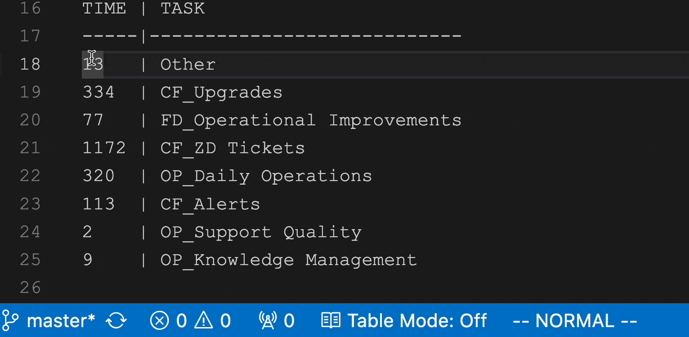Click the warnings triangle icon
The image size is (689, 337).
[x=204, y=321]
